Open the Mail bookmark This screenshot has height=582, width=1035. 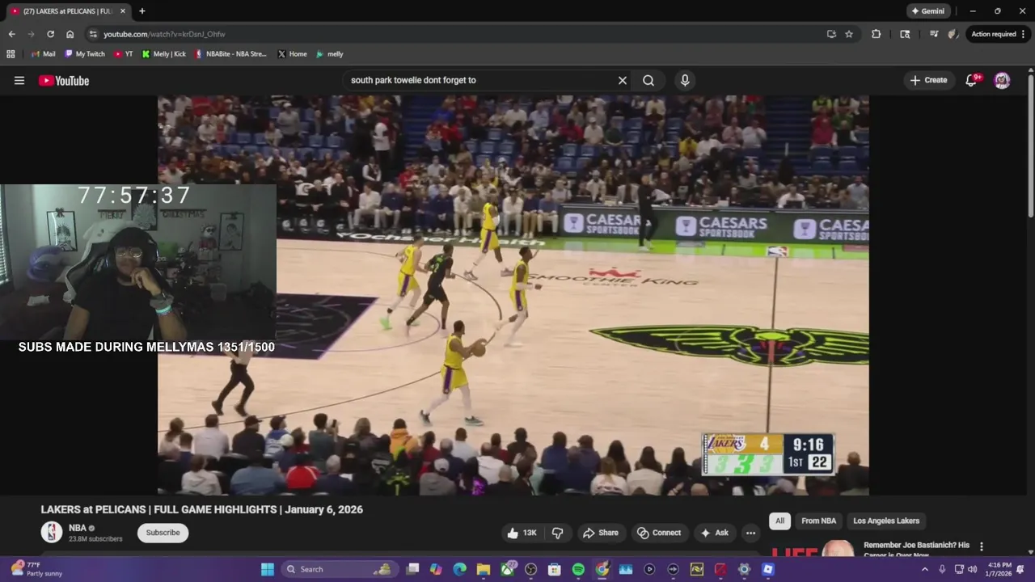[43, 54]
